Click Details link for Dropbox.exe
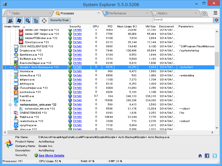Screen dimensions: 222x166 click(x=77, y=50)
